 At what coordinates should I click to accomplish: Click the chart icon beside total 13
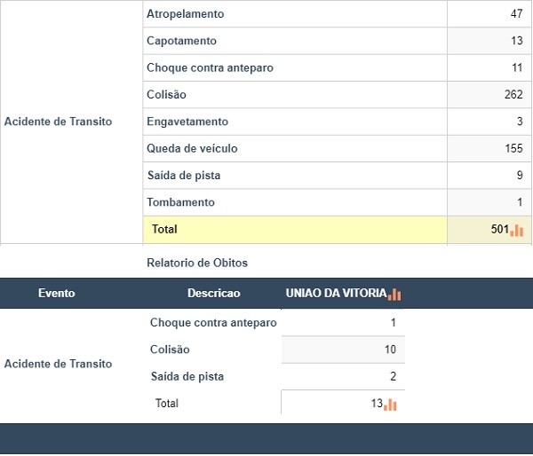click(390, 405)
